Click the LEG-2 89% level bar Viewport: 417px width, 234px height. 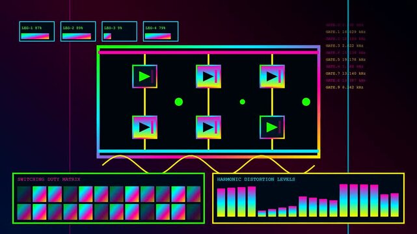coord(77,36)
